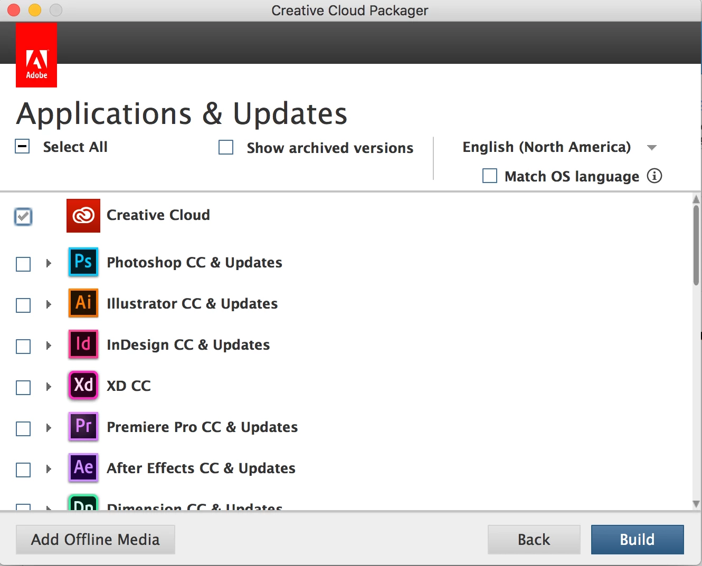The height and width of the screenshot is (566, 702).
Task: Check the Premiere Pro CC & Updates checkbox
Action: coord(23,428)
